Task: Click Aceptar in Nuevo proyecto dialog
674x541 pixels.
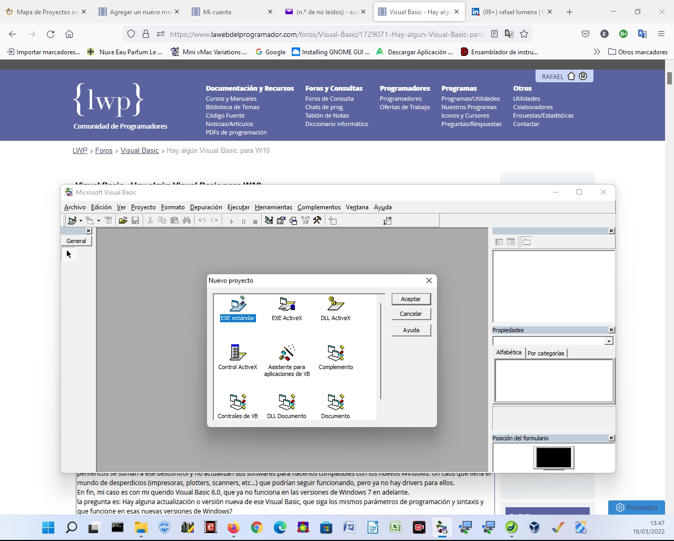Action: tap(411, 299)
